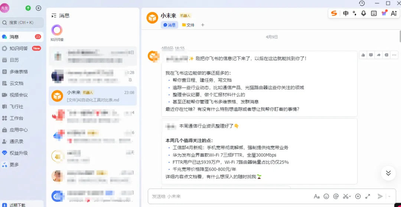This screenshot has width=401, height=207.
Task: Click the microphone voice input icon
Action: coord(363,14)
